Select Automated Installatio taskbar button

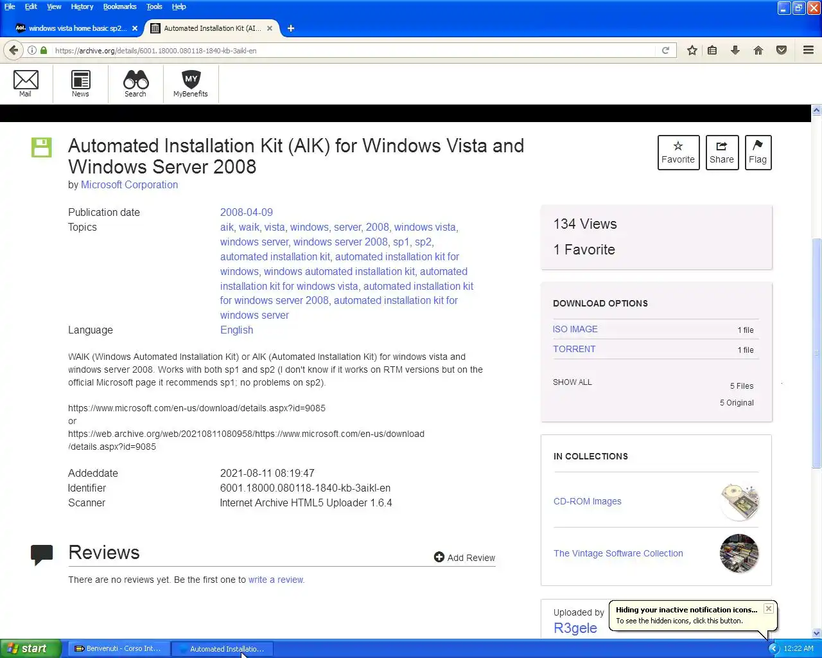tap(222, 648)
